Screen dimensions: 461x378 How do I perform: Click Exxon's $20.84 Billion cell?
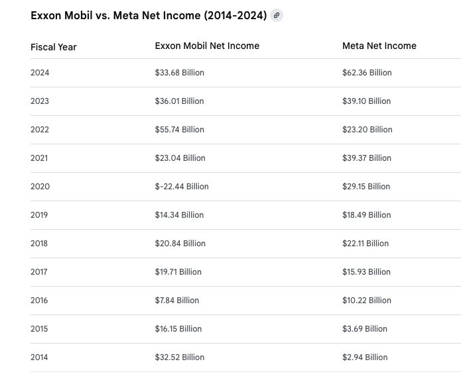pos(180,244)
